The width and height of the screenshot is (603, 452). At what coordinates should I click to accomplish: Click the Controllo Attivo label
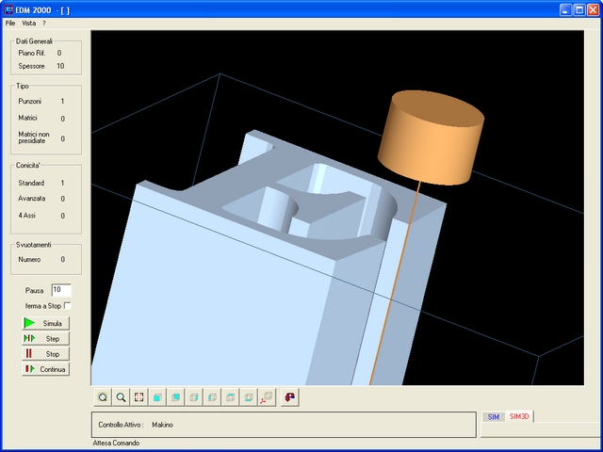pyautogui.click(x=121, y=425)
